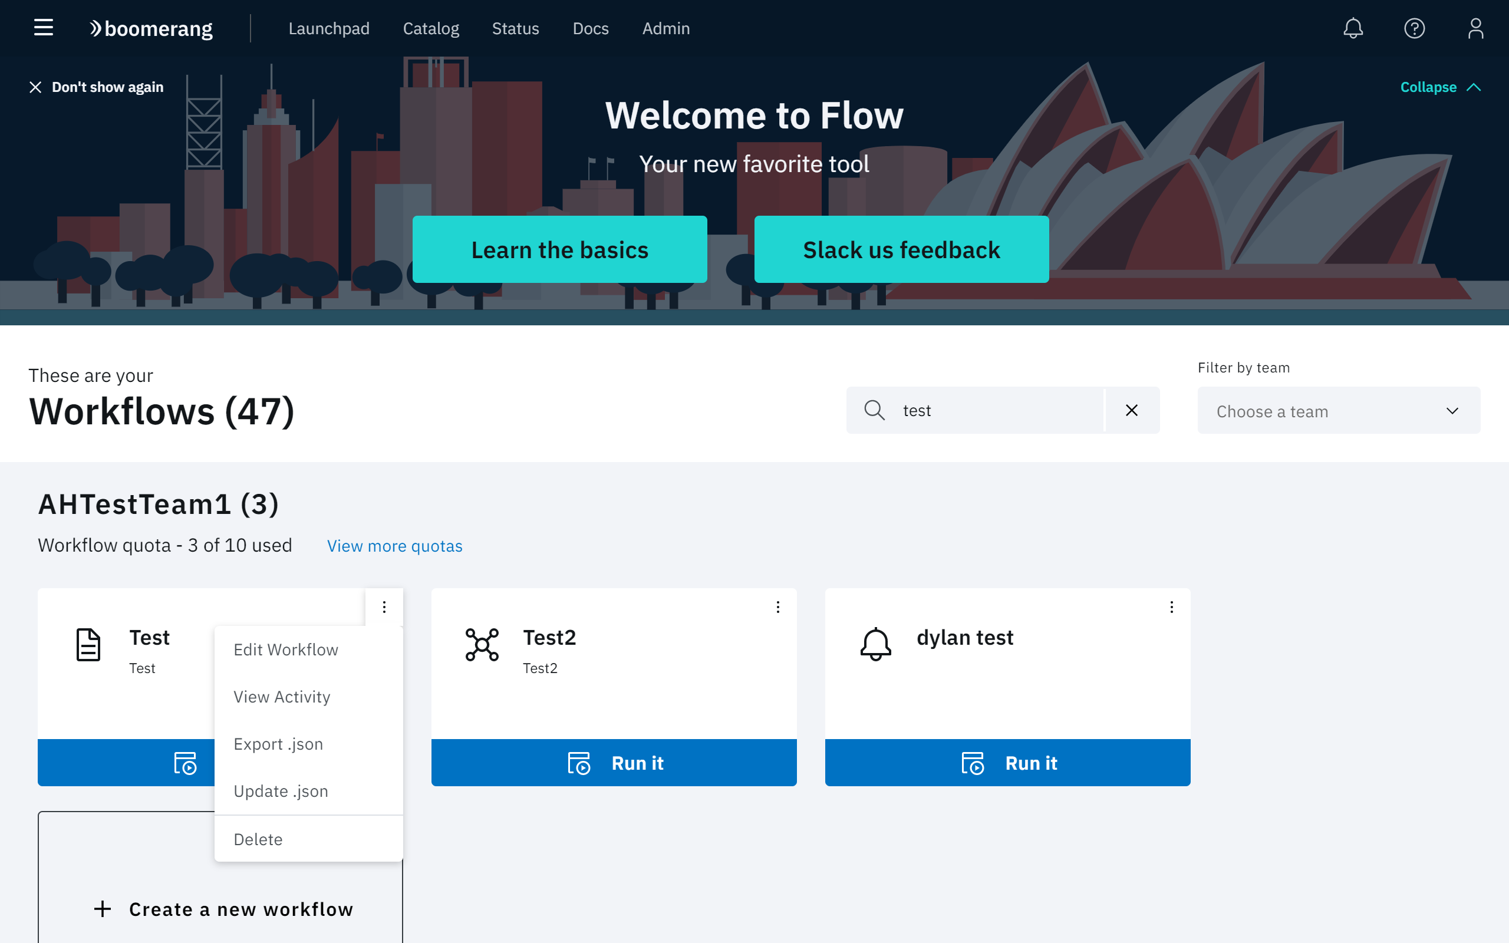Choose Export .json from the menu

(309, 744)
